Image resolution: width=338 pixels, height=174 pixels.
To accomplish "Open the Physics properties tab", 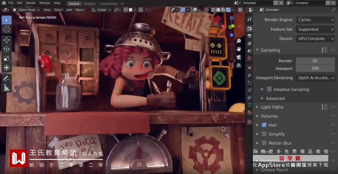I will point(250,90).
